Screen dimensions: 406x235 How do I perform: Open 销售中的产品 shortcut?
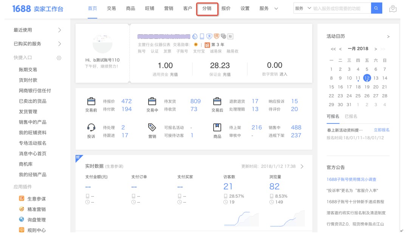[33, 122]
